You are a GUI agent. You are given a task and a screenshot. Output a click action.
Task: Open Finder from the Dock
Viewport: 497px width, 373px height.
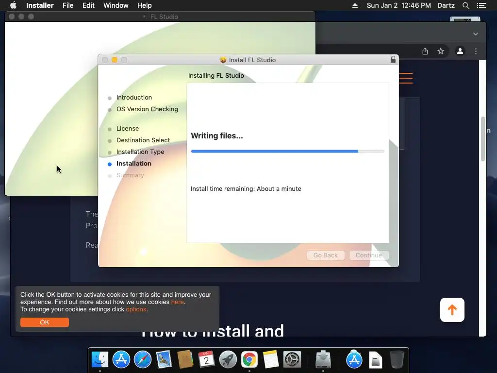100,360
